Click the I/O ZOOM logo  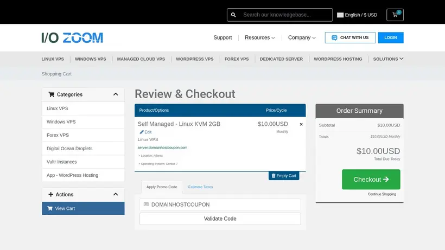[x=72, y=38]
